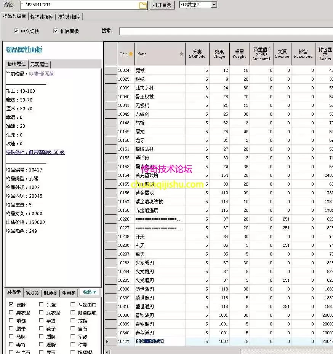Click the 特殊条件 佩带需等级 60 级 link
This screenshot has width=333, height=354.
pyautogui.click(x=35, y=152)
